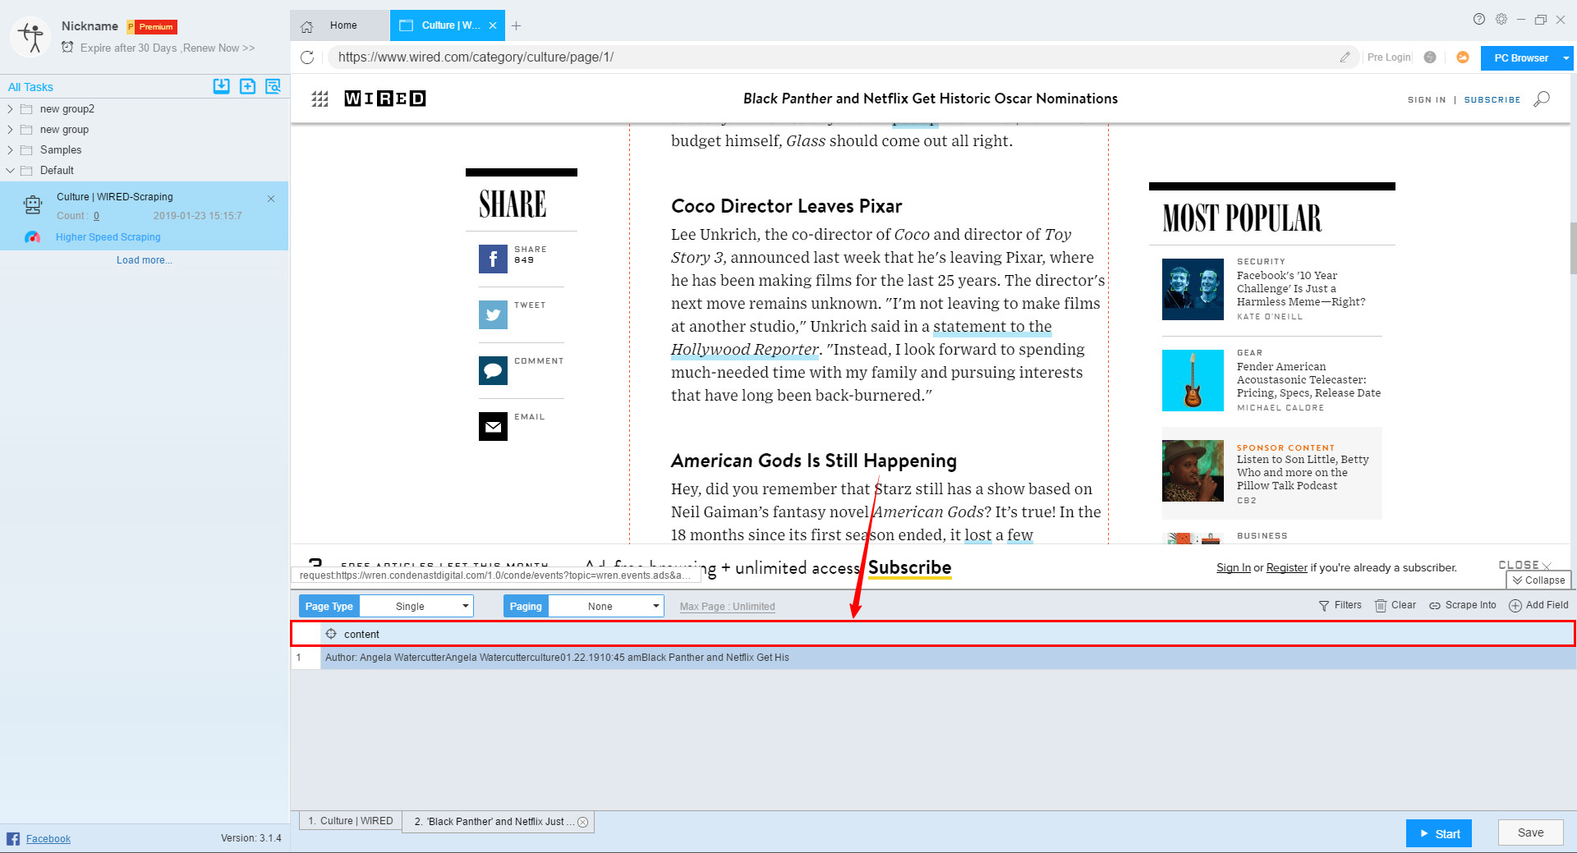Click the Tweet bird icon

pos(493,314)
